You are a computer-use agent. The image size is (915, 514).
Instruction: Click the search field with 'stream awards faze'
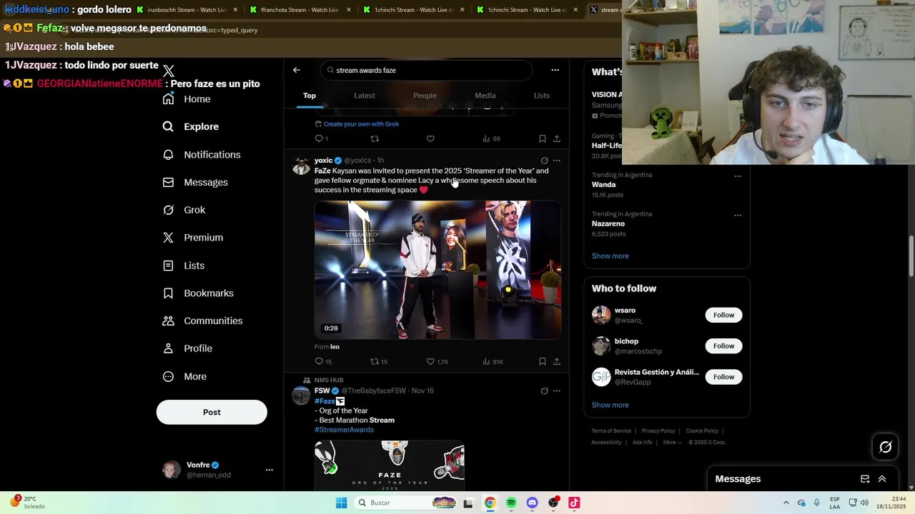tap(427, 70)
